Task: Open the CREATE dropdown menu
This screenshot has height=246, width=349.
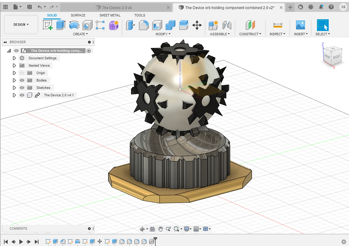Action: coord(80,34)
